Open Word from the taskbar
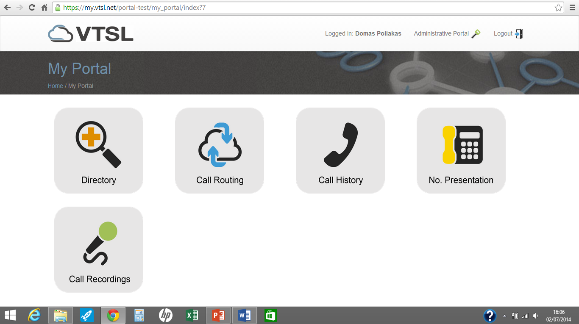This screenshot has width=579, height=324. tap(244, 315)
